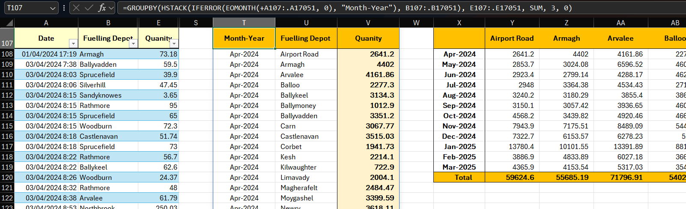Select cell with date 01/04/2024 17:19
This screenshot has height=209, width=686.
coord(46,54)
